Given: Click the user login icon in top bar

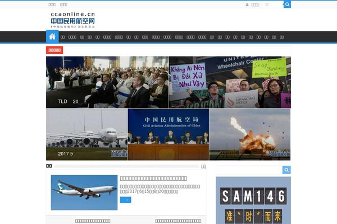Looking at the screenshot, I should click(x=247, y=4).
